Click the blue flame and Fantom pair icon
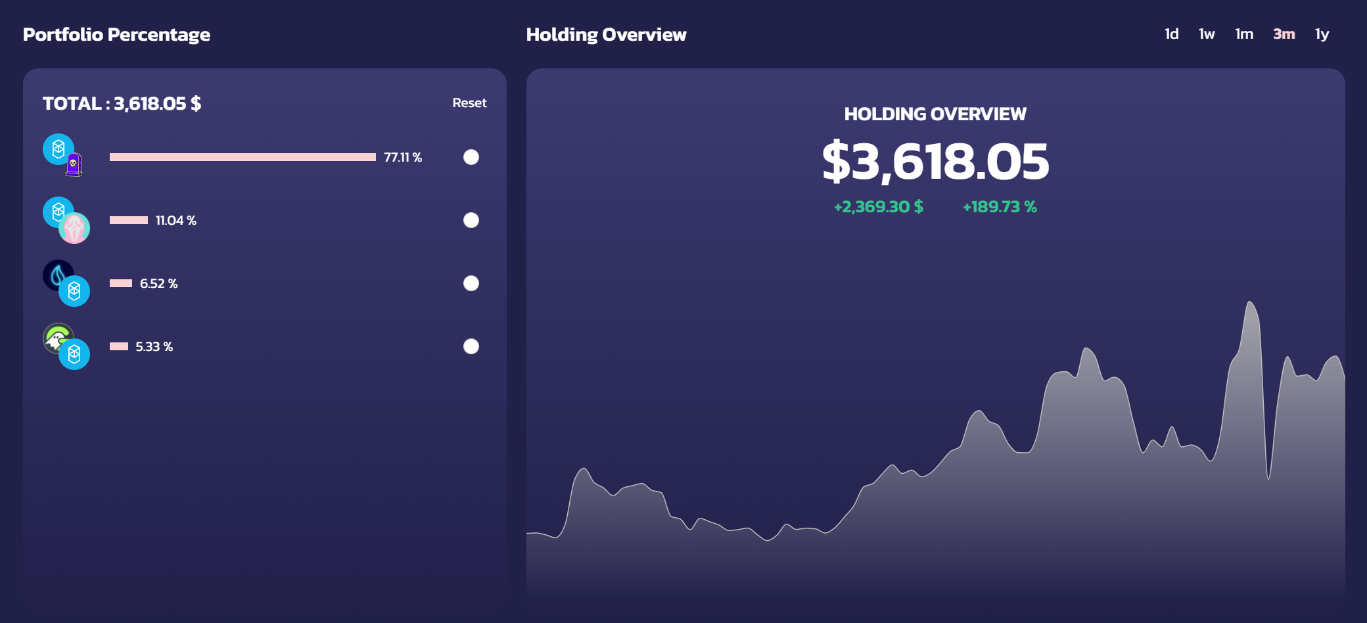 [x=66, y=283]
